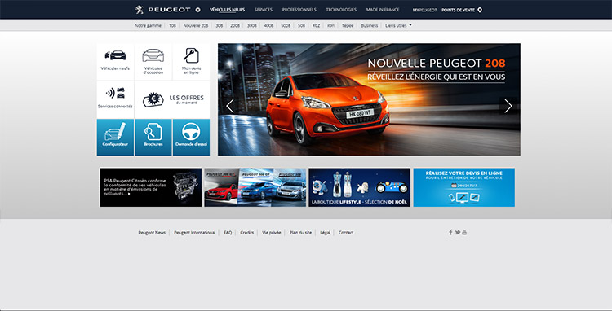Open the Véhicules d'occasion tile
The height and width of the screenshot is (311, 612).
point(153,62)
